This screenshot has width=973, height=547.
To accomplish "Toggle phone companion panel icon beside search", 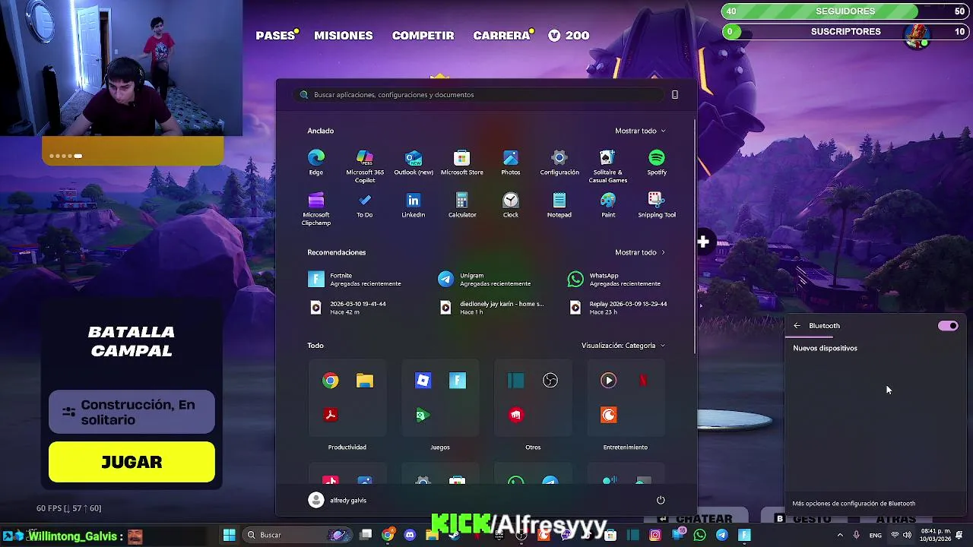I will point(674,95).
